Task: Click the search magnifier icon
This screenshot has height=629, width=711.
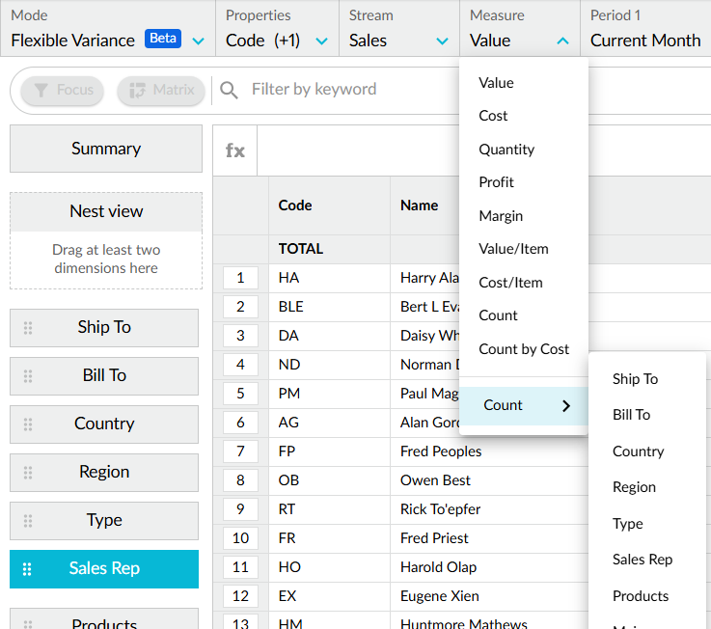Action: 229,90
